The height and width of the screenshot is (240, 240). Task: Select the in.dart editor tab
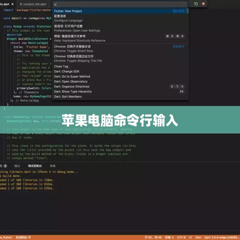coord(4,4)
